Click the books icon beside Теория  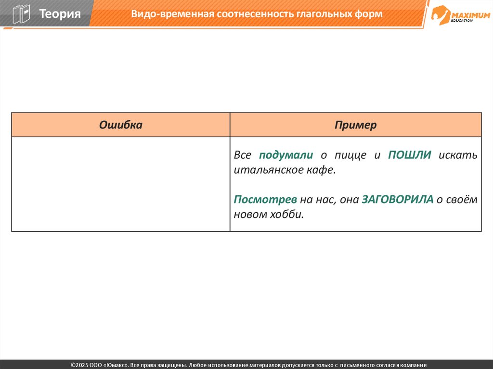(21, 14)
